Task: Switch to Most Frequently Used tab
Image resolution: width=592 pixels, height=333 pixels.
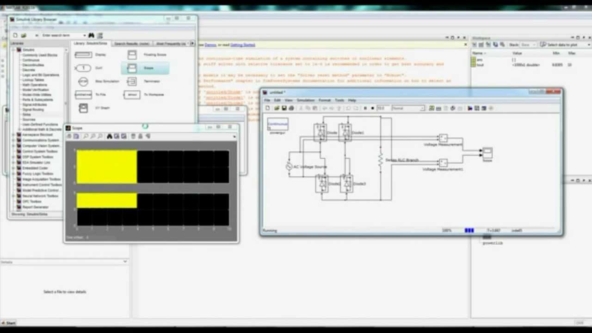Action: 172,43
